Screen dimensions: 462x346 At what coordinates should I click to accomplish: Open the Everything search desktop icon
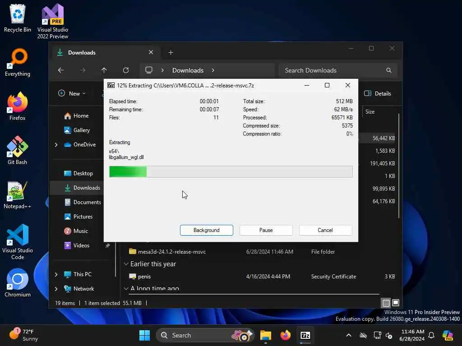point(18,62)
